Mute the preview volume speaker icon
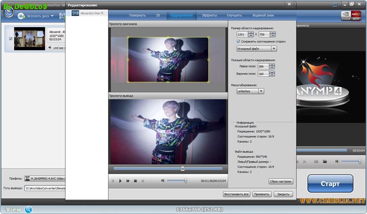 [x=163, y=180]
